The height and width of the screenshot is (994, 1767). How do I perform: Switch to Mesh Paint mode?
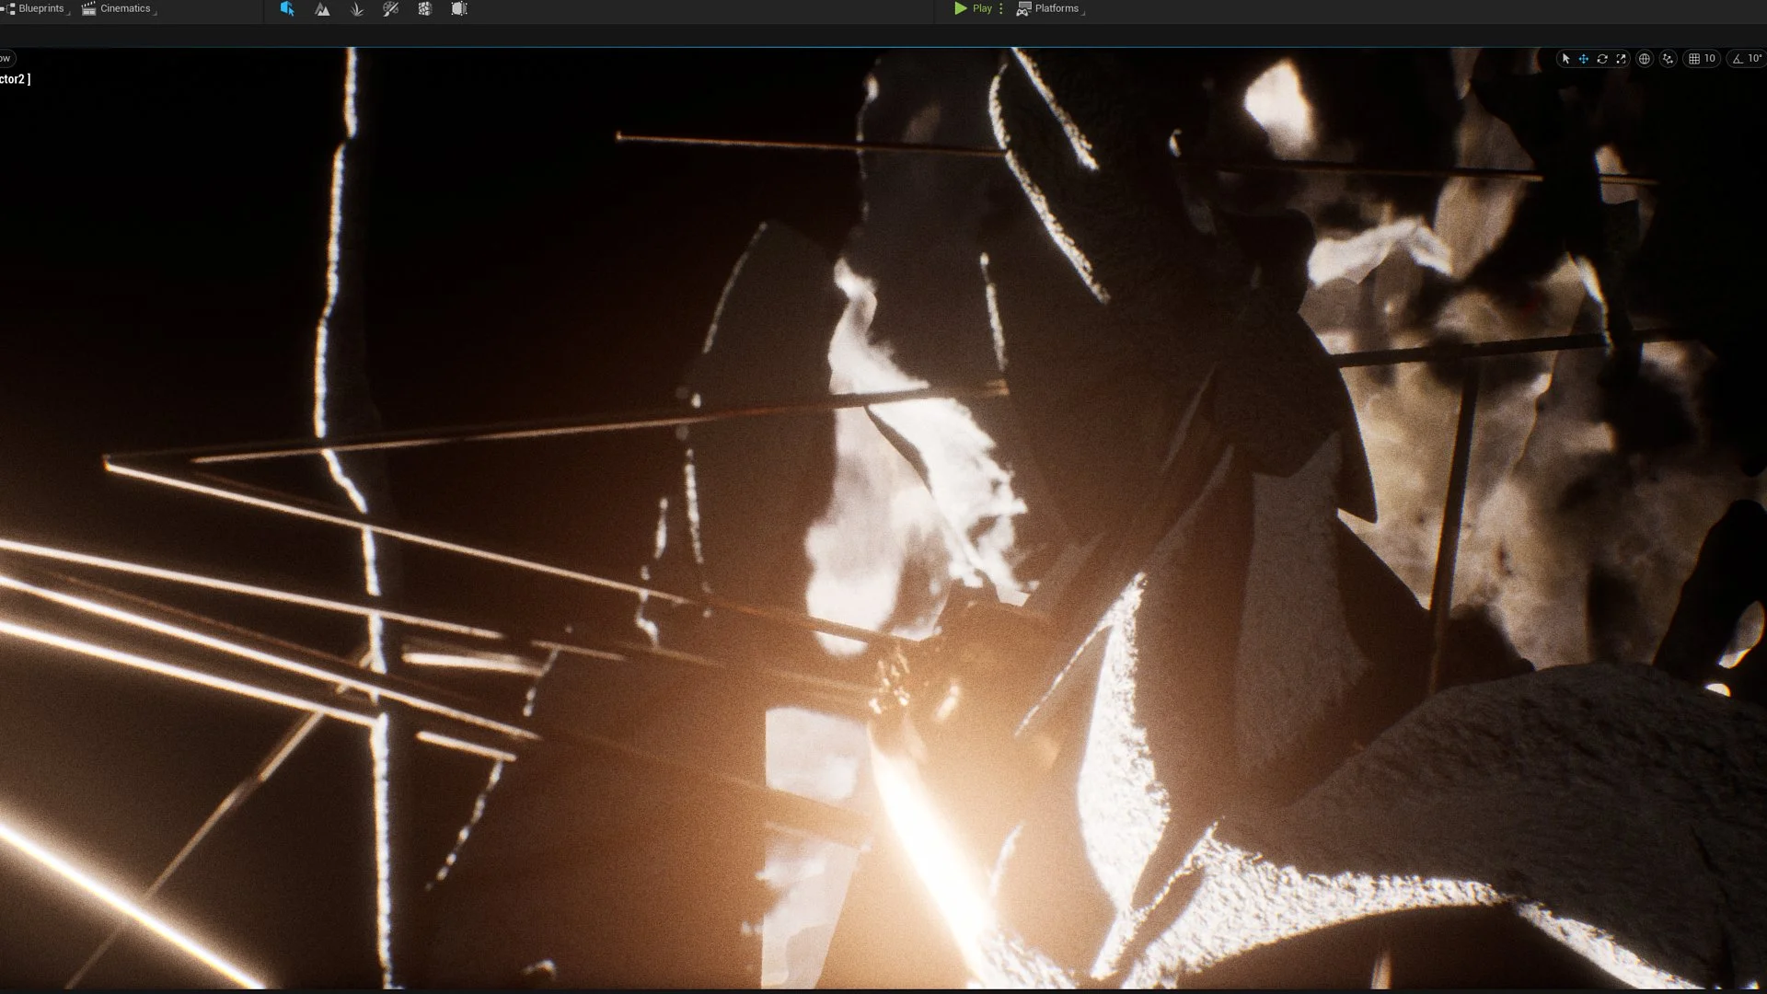coord(391,8)
